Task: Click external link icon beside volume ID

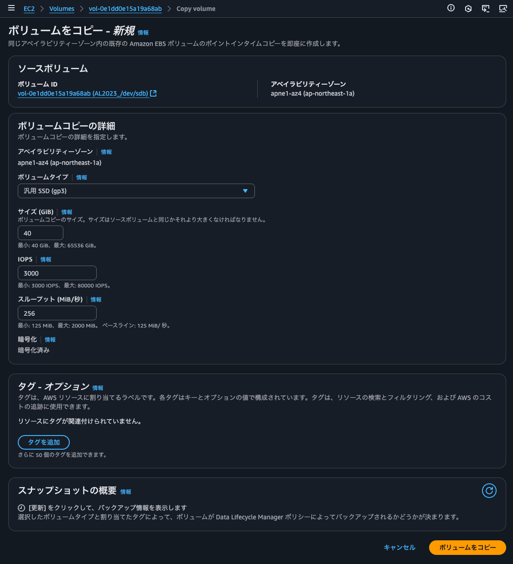Action: click(x=154, y=93)
